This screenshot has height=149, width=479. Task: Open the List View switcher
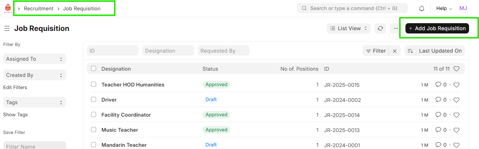[349, 28]
